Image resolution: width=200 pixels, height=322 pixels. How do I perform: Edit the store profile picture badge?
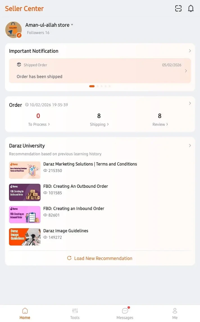(19, 35)
